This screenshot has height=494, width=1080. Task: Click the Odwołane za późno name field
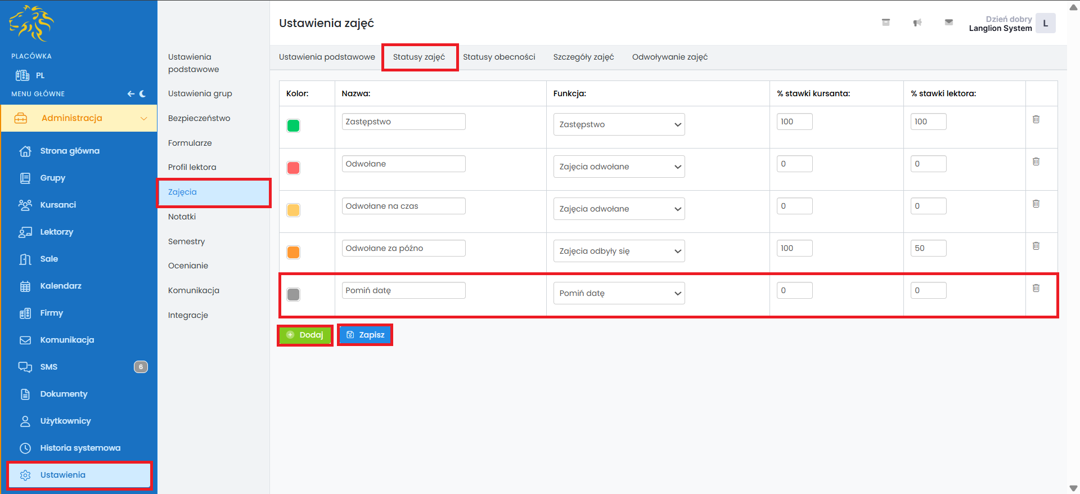pos(403,248)
